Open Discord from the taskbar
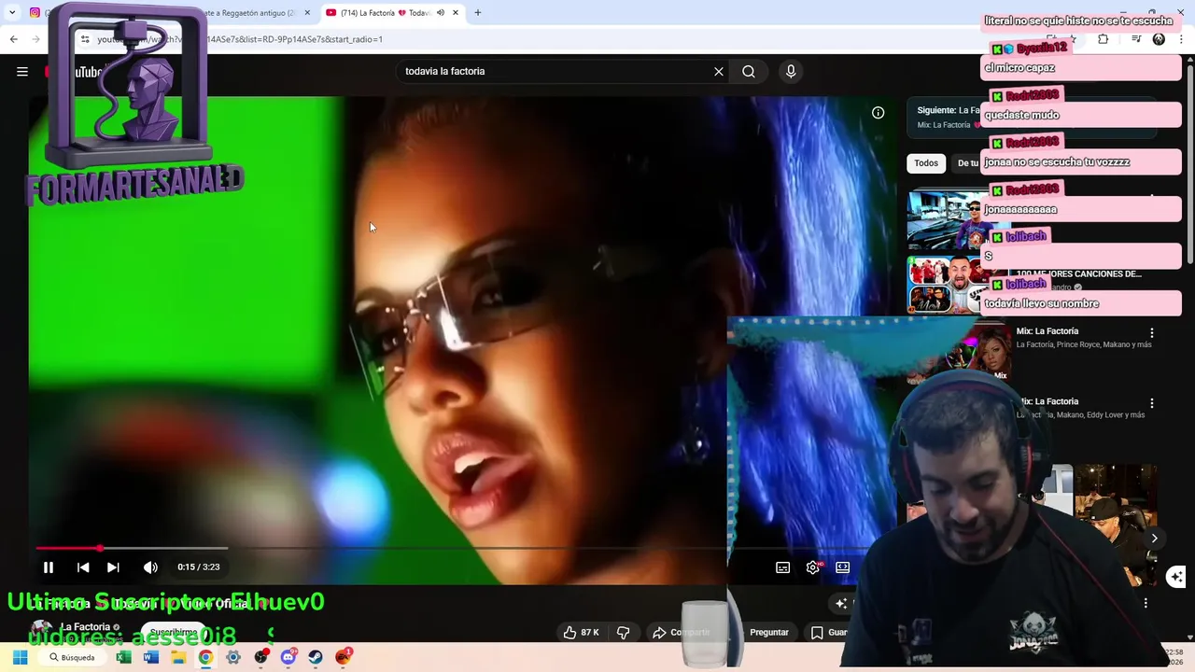Viewport: 1195px width, 672px height. tap(288, 657)
